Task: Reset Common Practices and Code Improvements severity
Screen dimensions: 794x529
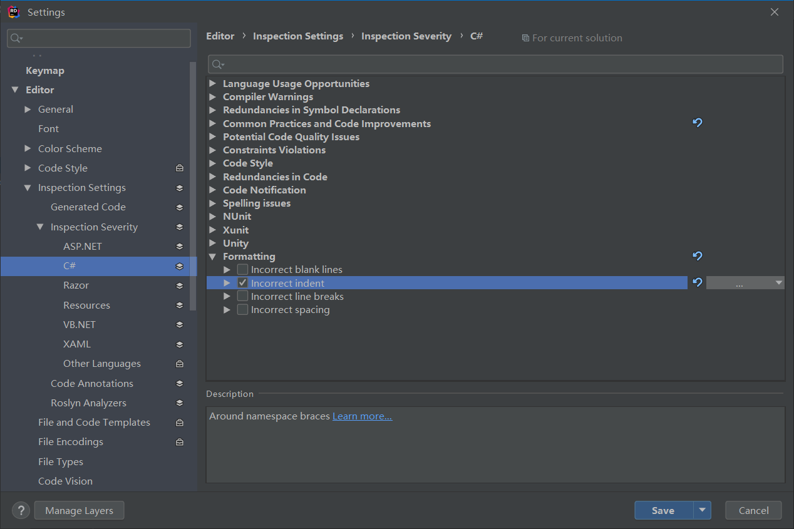Action: [x=698, y=123]
